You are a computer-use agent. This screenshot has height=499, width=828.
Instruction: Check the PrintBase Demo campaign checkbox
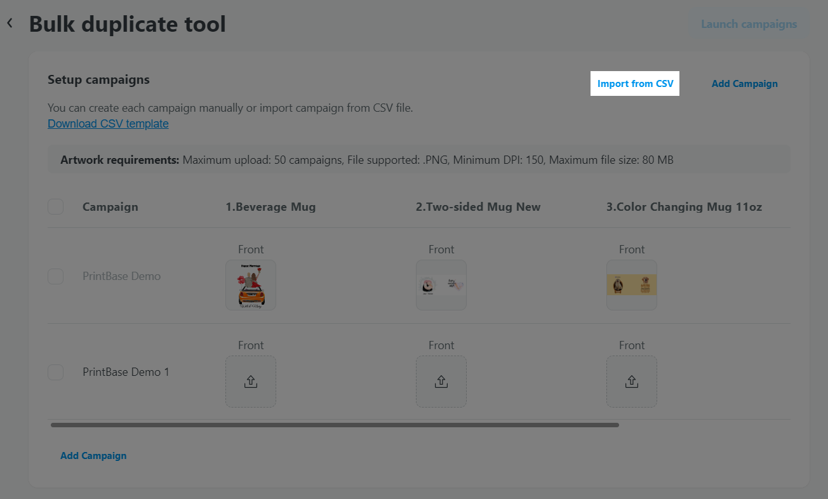[x=56, y=276]
